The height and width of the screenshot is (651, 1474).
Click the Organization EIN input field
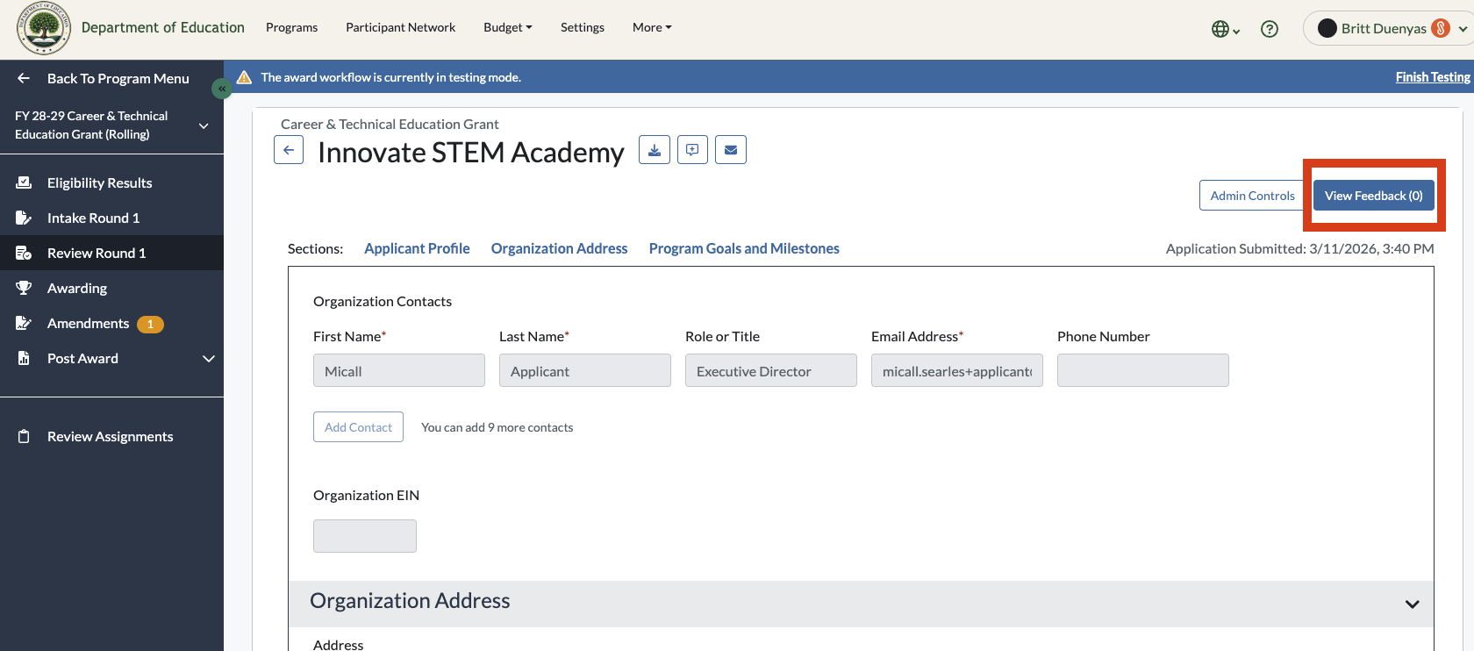[365, 536]
